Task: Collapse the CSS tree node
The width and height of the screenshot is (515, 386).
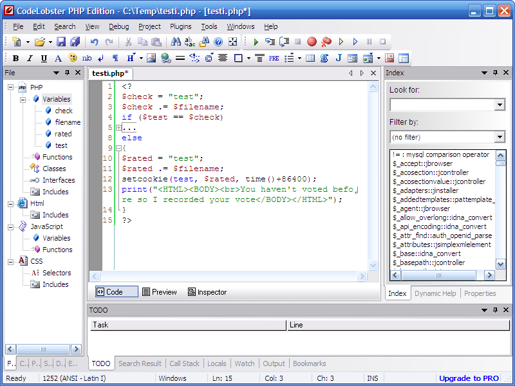Action: [x=10, y=262]
